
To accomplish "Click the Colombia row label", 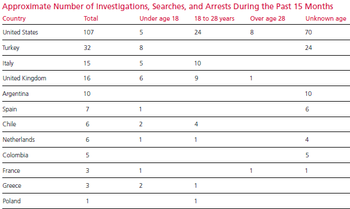I will [15, 155].
